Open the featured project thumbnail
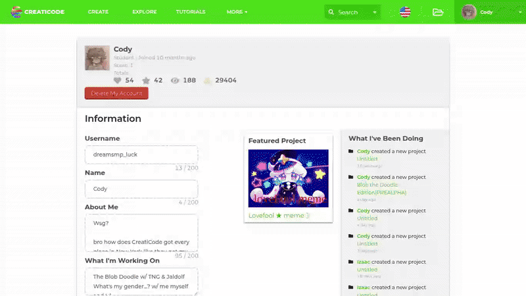 [x=288, y=178]
